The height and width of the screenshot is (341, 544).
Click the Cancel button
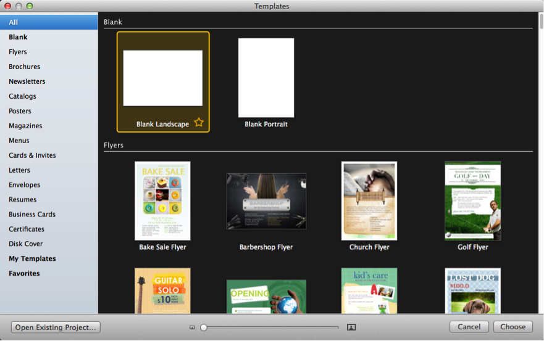(469, 327)
